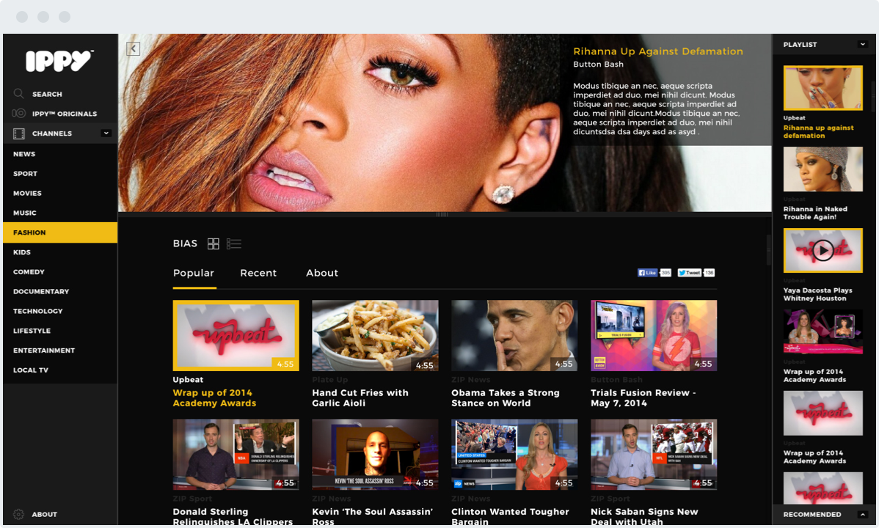Click Trials Fusion Review title text
The image size is (879, 528).
tap(643, 398)
